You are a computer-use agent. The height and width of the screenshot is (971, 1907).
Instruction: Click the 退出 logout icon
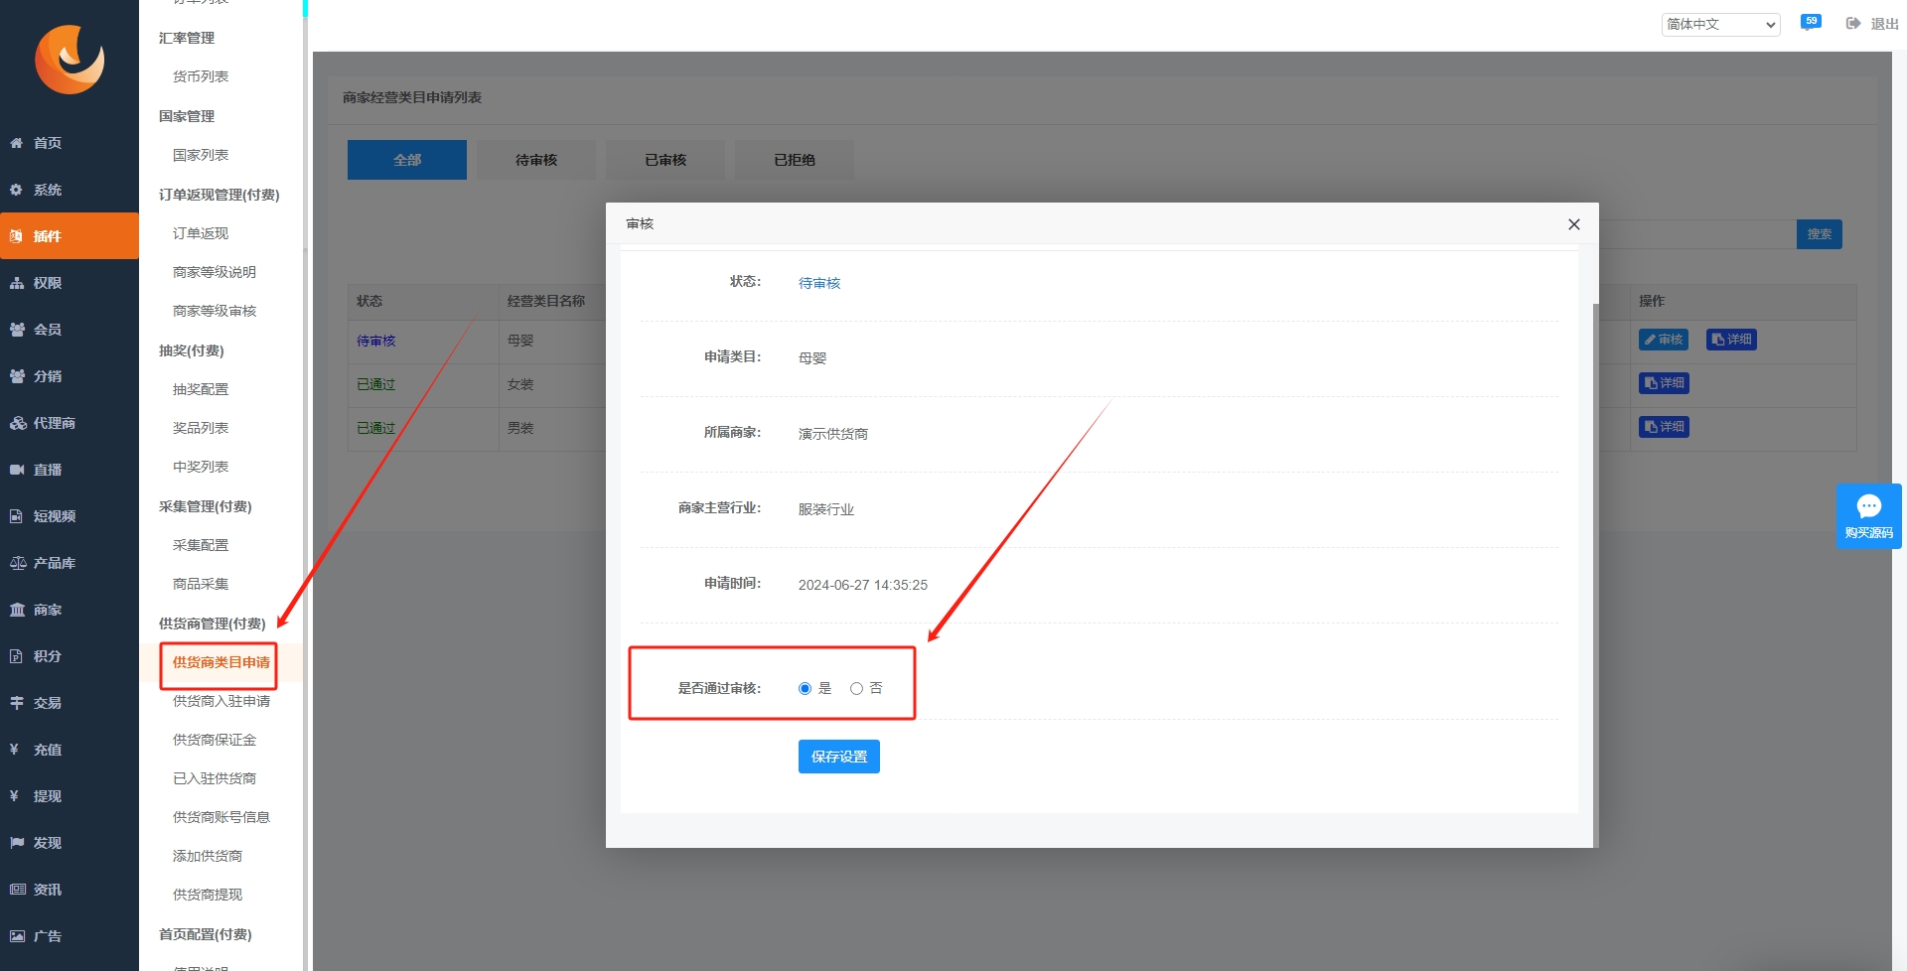(1853, 24)
